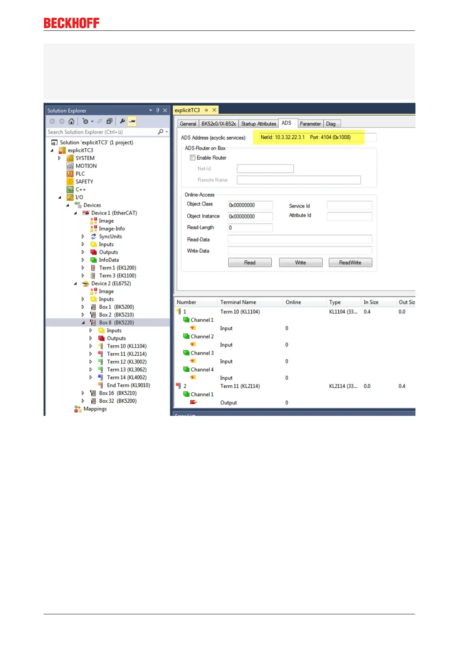Open the Parameter tab
Viewport: 459px width, 649px height.
pos(310,124)
